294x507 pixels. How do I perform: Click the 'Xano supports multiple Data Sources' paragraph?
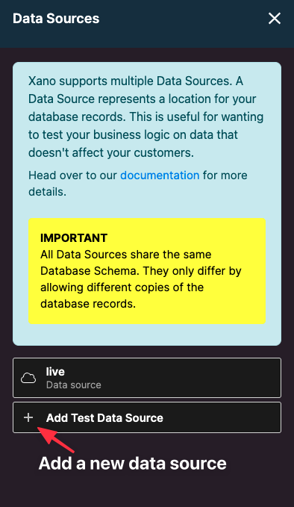pos(146,116)
